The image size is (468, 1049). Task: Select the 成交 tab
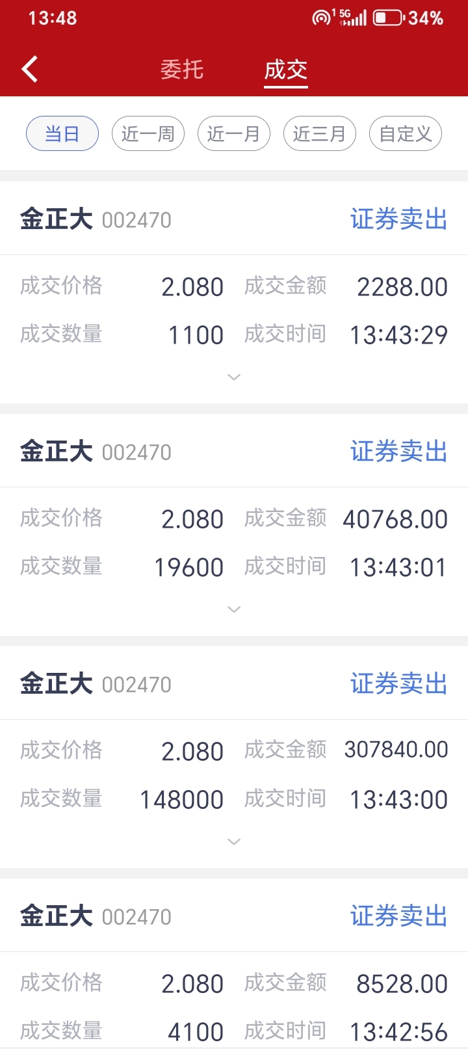pos(286,69)
